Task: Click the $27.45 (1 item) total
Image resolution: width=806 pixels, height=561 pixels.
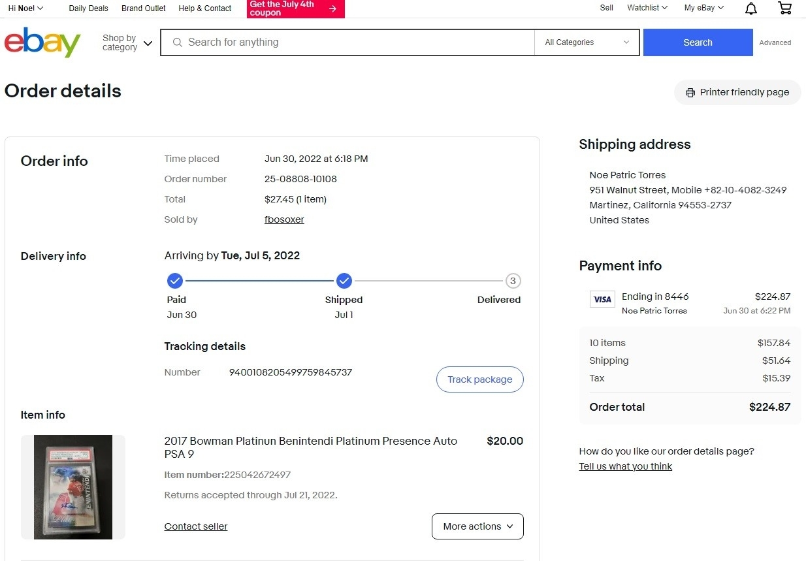Action: 295,199
